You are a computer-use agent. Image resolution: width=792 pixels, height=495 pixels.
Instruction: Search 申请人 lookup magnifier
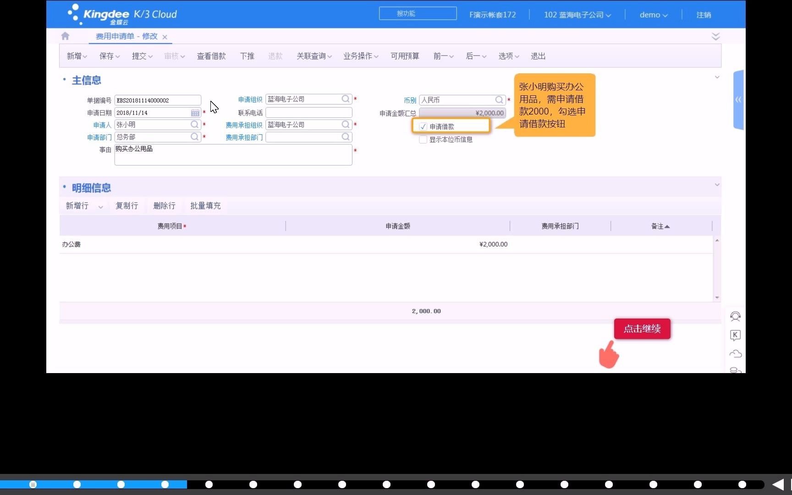[195, 125]
